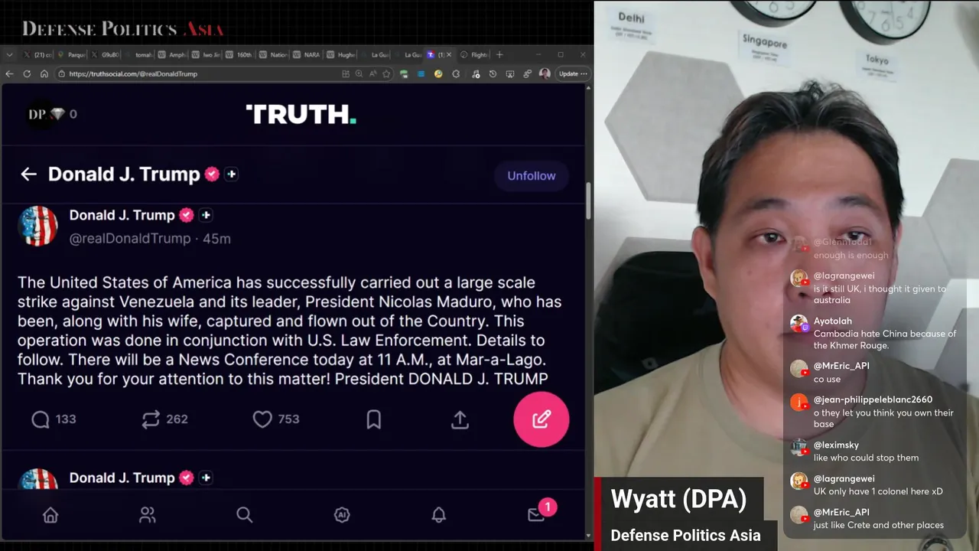Open the browser history icon
This screenshot has width=979, height=551.
(493, 74)
